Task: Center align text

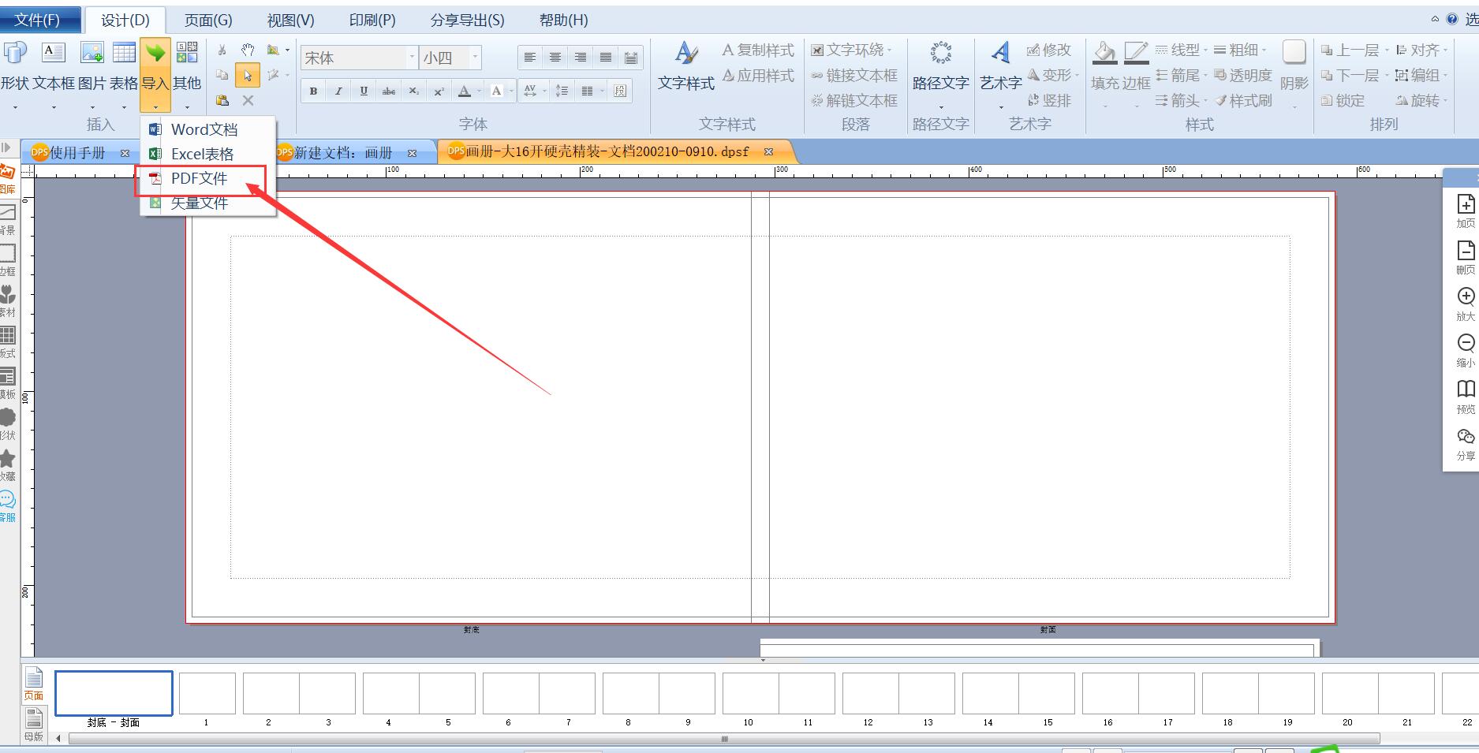Action: (x=555, y=57)
